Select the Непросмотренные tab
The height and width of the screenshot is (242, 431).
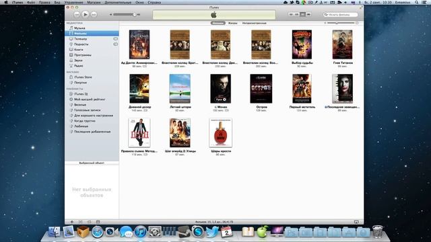click(x=255, y=24)
